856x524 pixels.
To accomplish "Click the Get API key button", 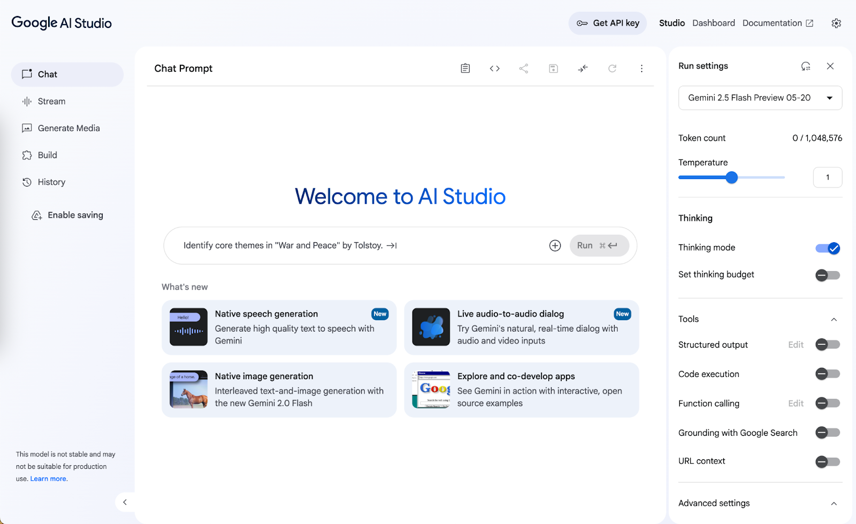I will point(608,24).
